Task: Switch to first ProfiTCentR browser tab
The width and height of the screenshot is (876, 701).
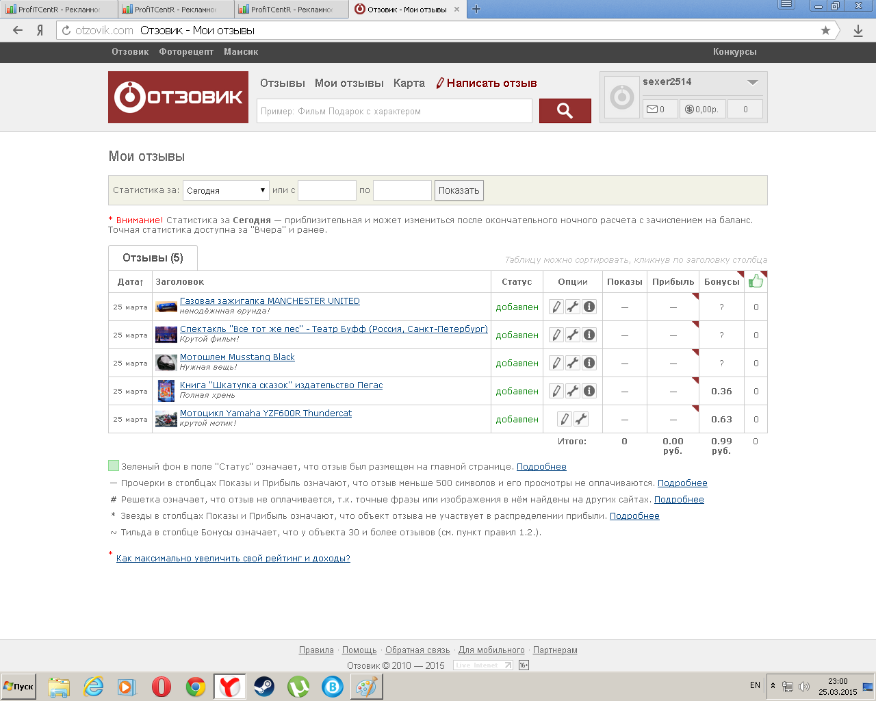Action: (58, 10)
